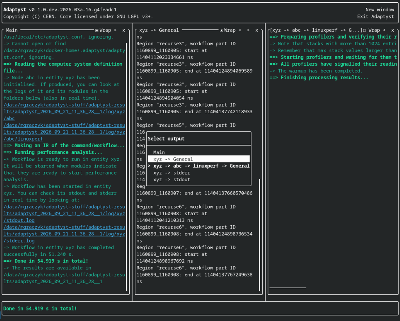Screen dimensions: 400x321
Task: Open a New window
Action: click(380, 10)
